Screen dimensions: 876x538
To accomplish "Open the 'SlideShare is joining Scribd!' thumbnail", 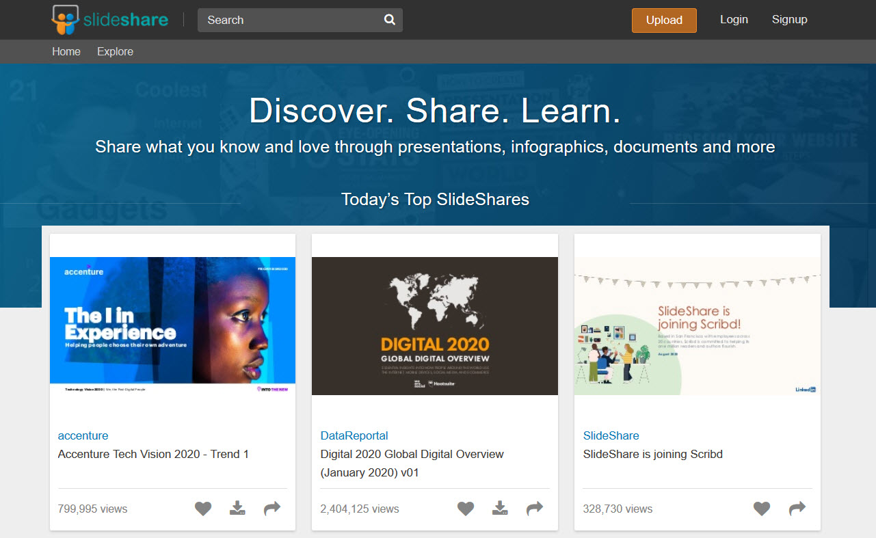I will [x=698, y=326].
